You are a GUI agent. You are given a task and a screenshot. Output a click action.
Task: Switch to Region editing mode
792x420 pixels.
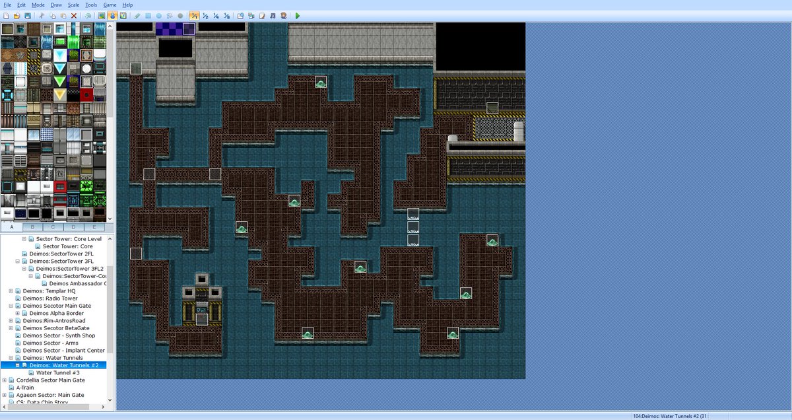tap(123, 15)
